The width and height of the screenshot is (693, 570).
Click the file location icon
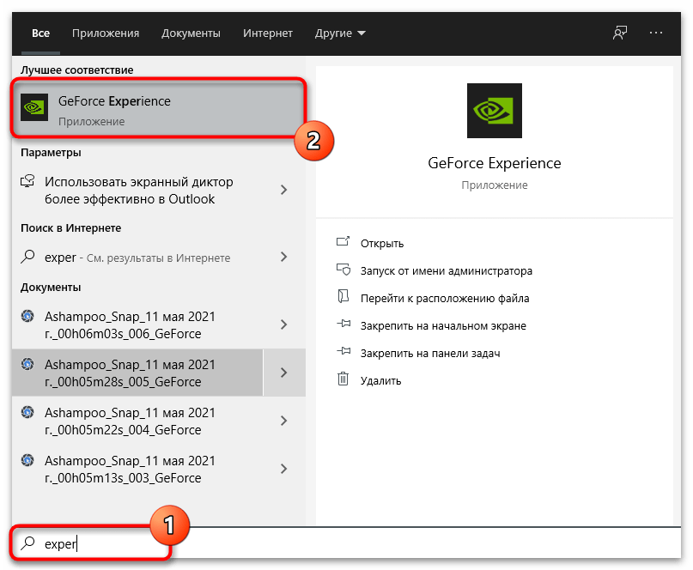343,296
